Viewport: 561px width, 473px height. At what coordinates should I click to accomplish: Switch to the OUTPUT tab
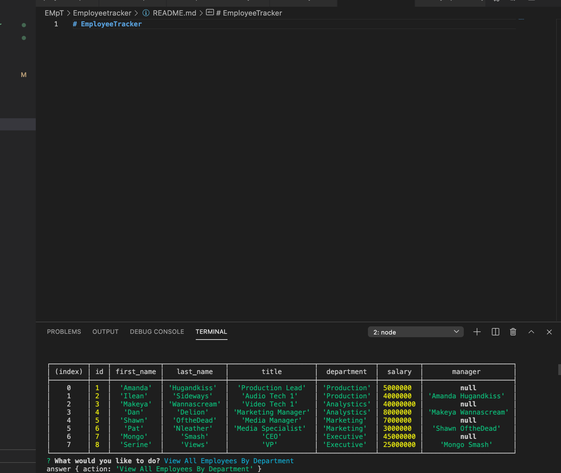pyautogui.click(x=105, y=332)
